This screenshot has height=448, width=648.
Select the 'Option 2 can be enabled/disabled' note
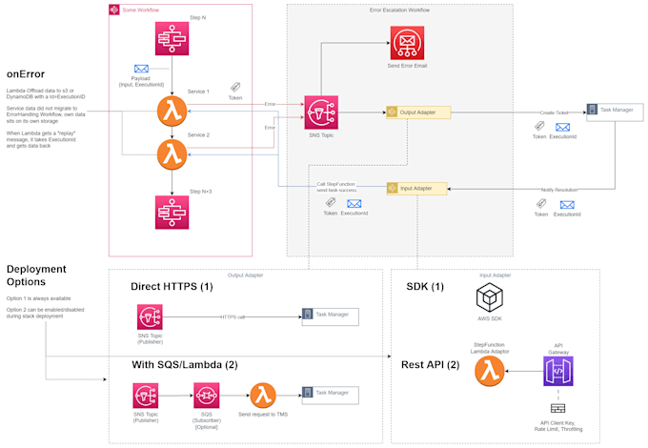pyautogui.click(x=45, y=313)
